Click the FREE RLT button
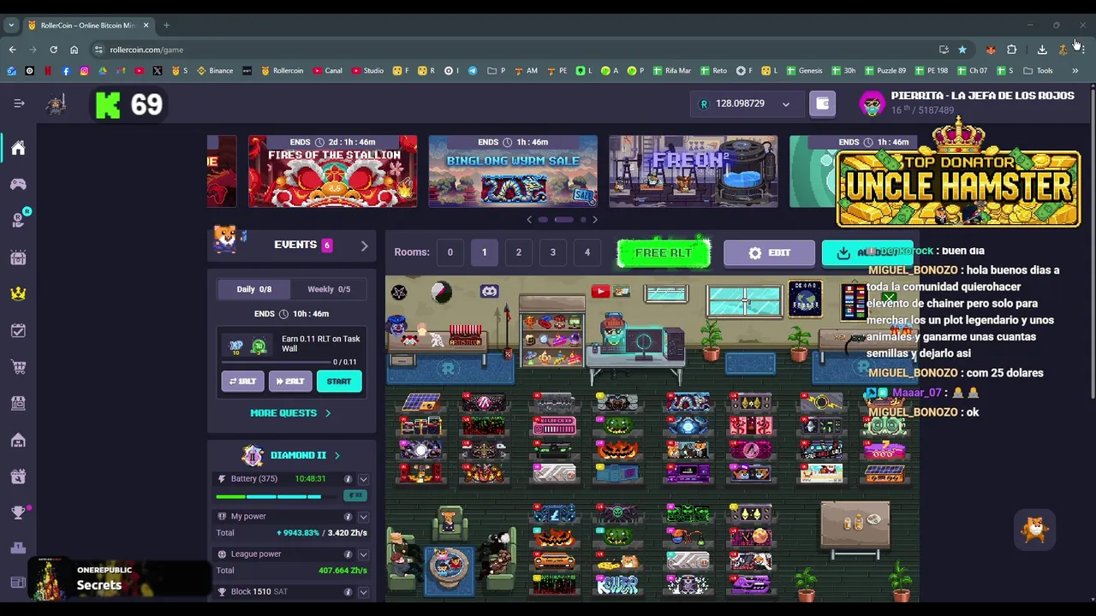This screenshot has width=1096, height=616. coord(664,253)
